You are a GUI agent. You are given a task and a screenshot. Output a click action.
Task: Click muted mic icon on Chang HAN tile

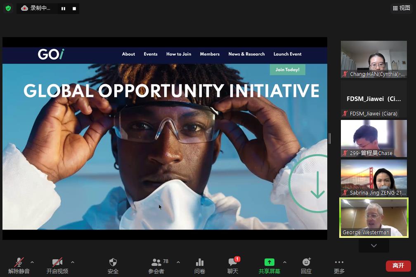pos(345,74)
